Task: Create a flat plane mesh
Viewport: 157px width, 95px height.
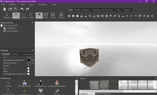Action: pyautogui.click(x=86, y=16)
